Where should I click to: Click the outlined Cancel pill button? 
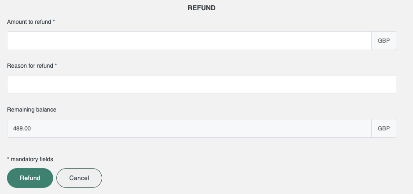point(79,178)
